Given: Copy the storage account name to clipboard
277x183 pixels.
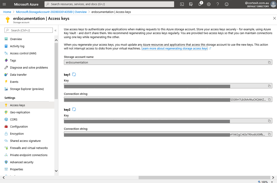Looking at the screenshot, I should click(x=269, y=62).
